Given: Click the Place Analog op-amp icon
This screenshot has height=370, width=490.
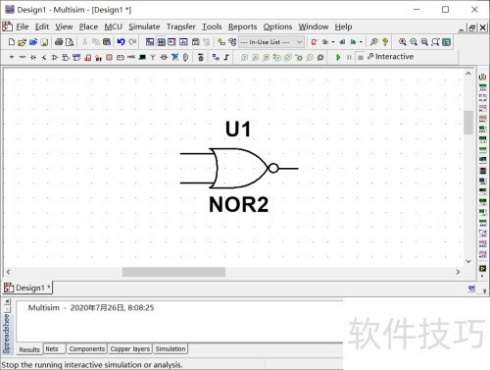Looking at the screenshot, I should pos(55,57).
